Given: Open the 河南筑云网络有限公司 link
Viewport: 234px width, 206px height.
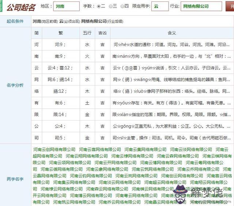Looking at the screenshot, I should point(74,202).
